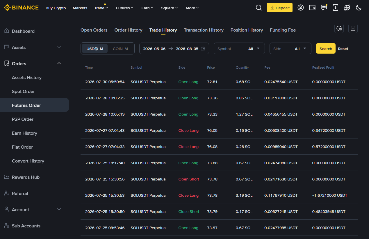Viewport: 369px width, 239px height.
Task: Open Buy Crypto in top navigation
Action: tap(56, 8)
